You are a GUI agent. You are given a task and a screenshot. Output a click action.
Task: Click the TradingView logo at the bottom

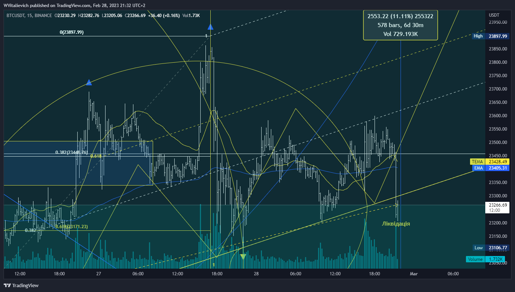(21, 285)
